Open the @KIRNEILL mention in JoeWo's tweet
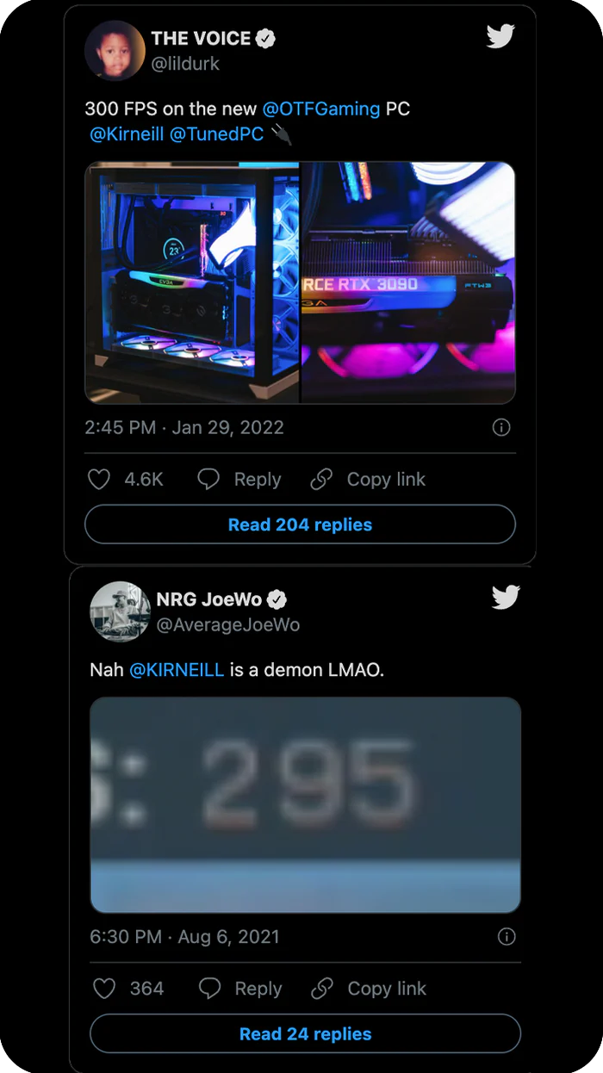Screen dimensions: 603x1073 pyautogui.click(x=177, y=669)
